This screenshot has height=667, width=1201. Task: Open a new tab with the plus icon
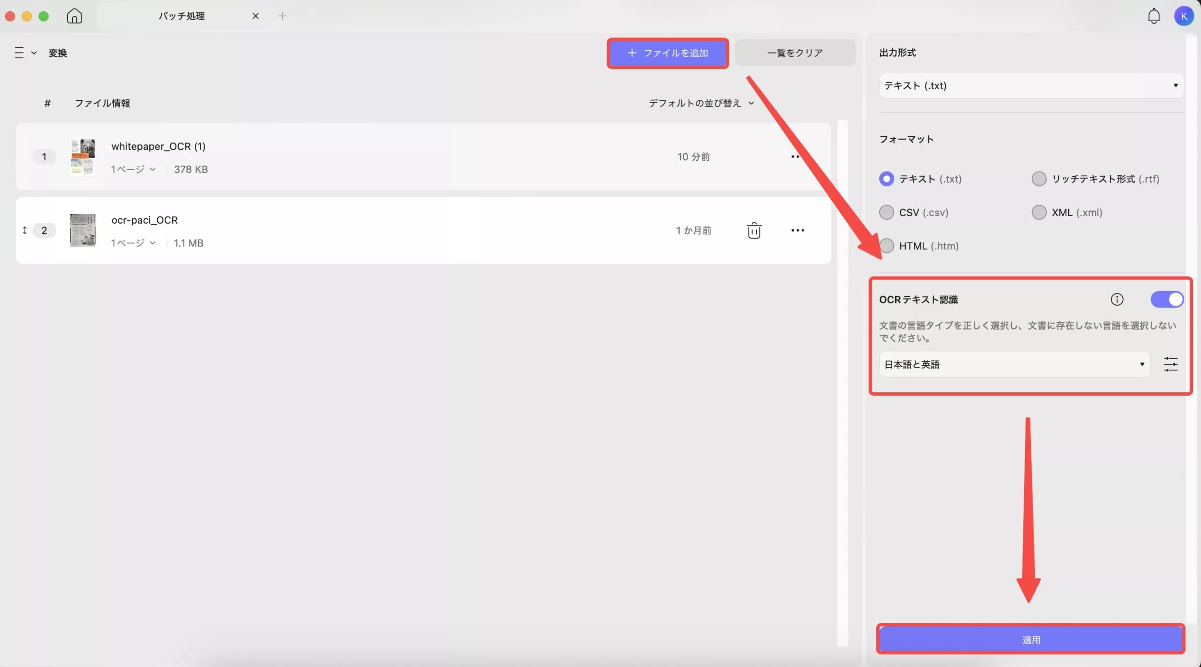tap(283, 15)
